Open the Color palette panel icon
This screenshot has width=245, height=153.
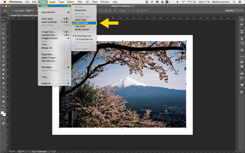tap(242, 74)
